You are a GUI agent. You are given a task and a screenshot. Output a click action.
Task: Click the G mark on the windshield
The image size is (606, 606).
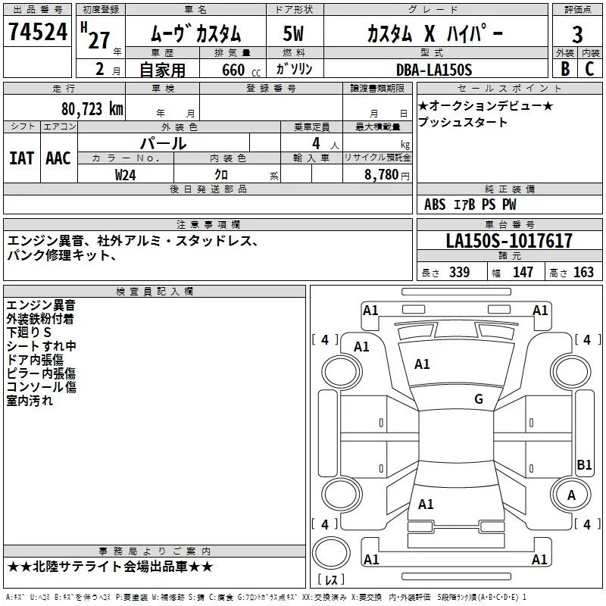(x=478, y=399)
